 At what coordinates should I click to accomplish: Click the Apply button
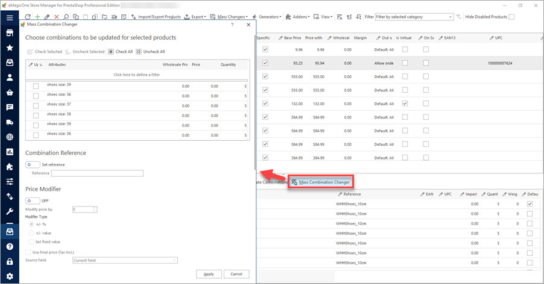(209, 274)
